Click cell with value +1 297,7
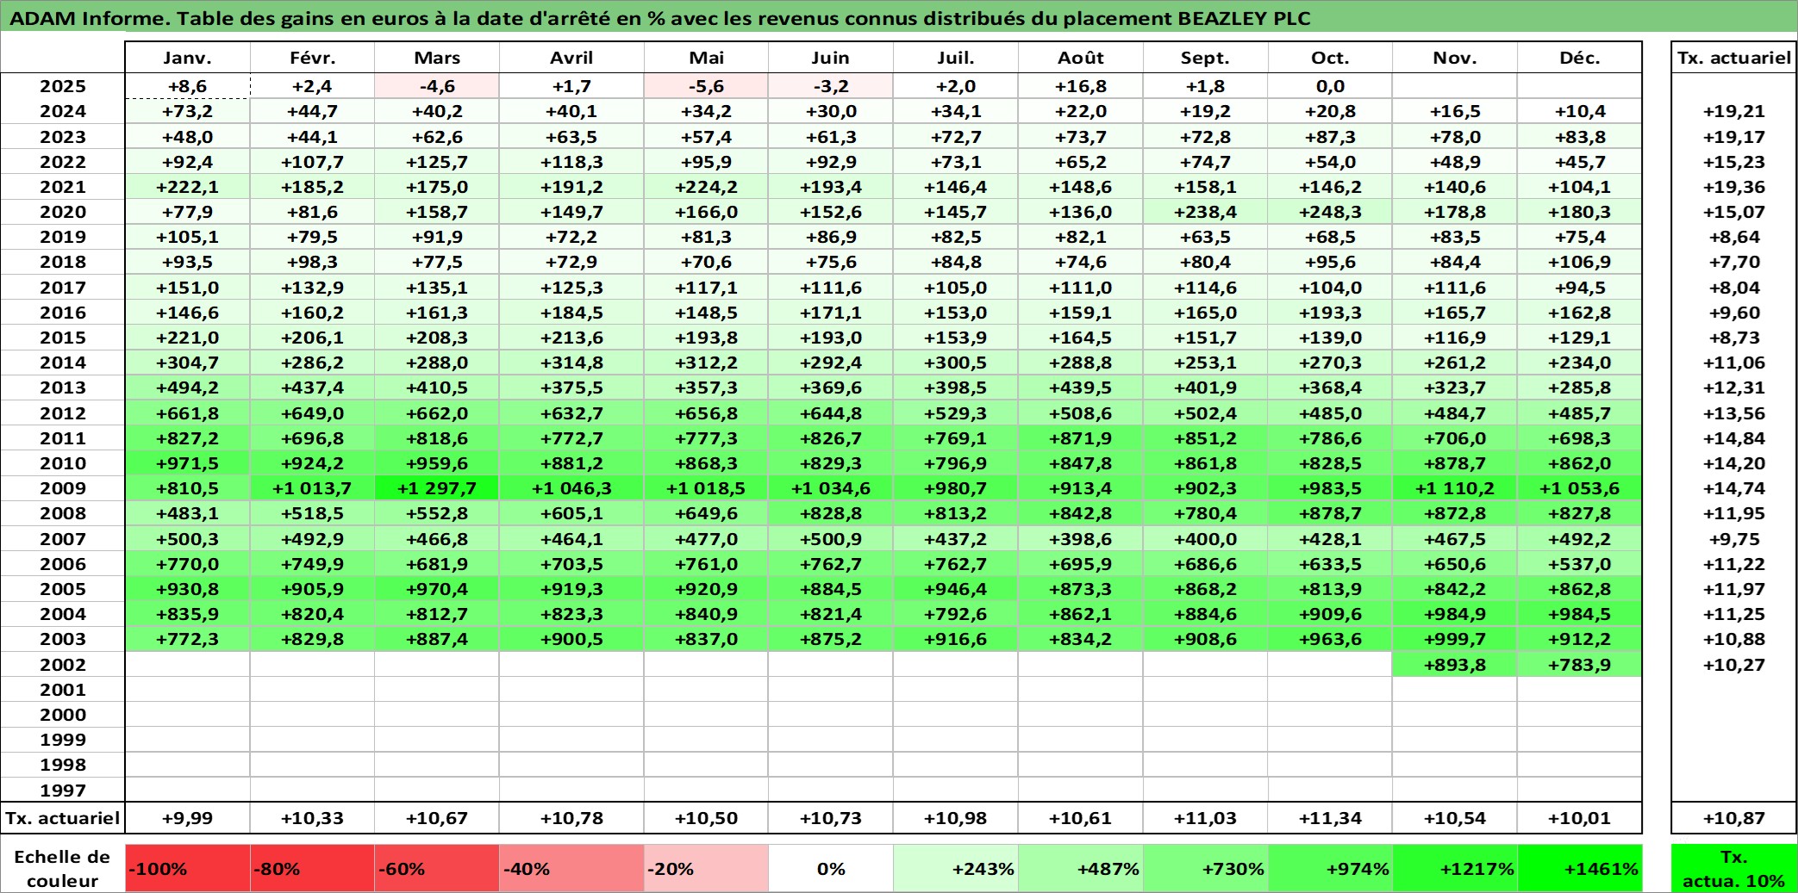This screenshot has height=893, width=1798. click(437, 488)
